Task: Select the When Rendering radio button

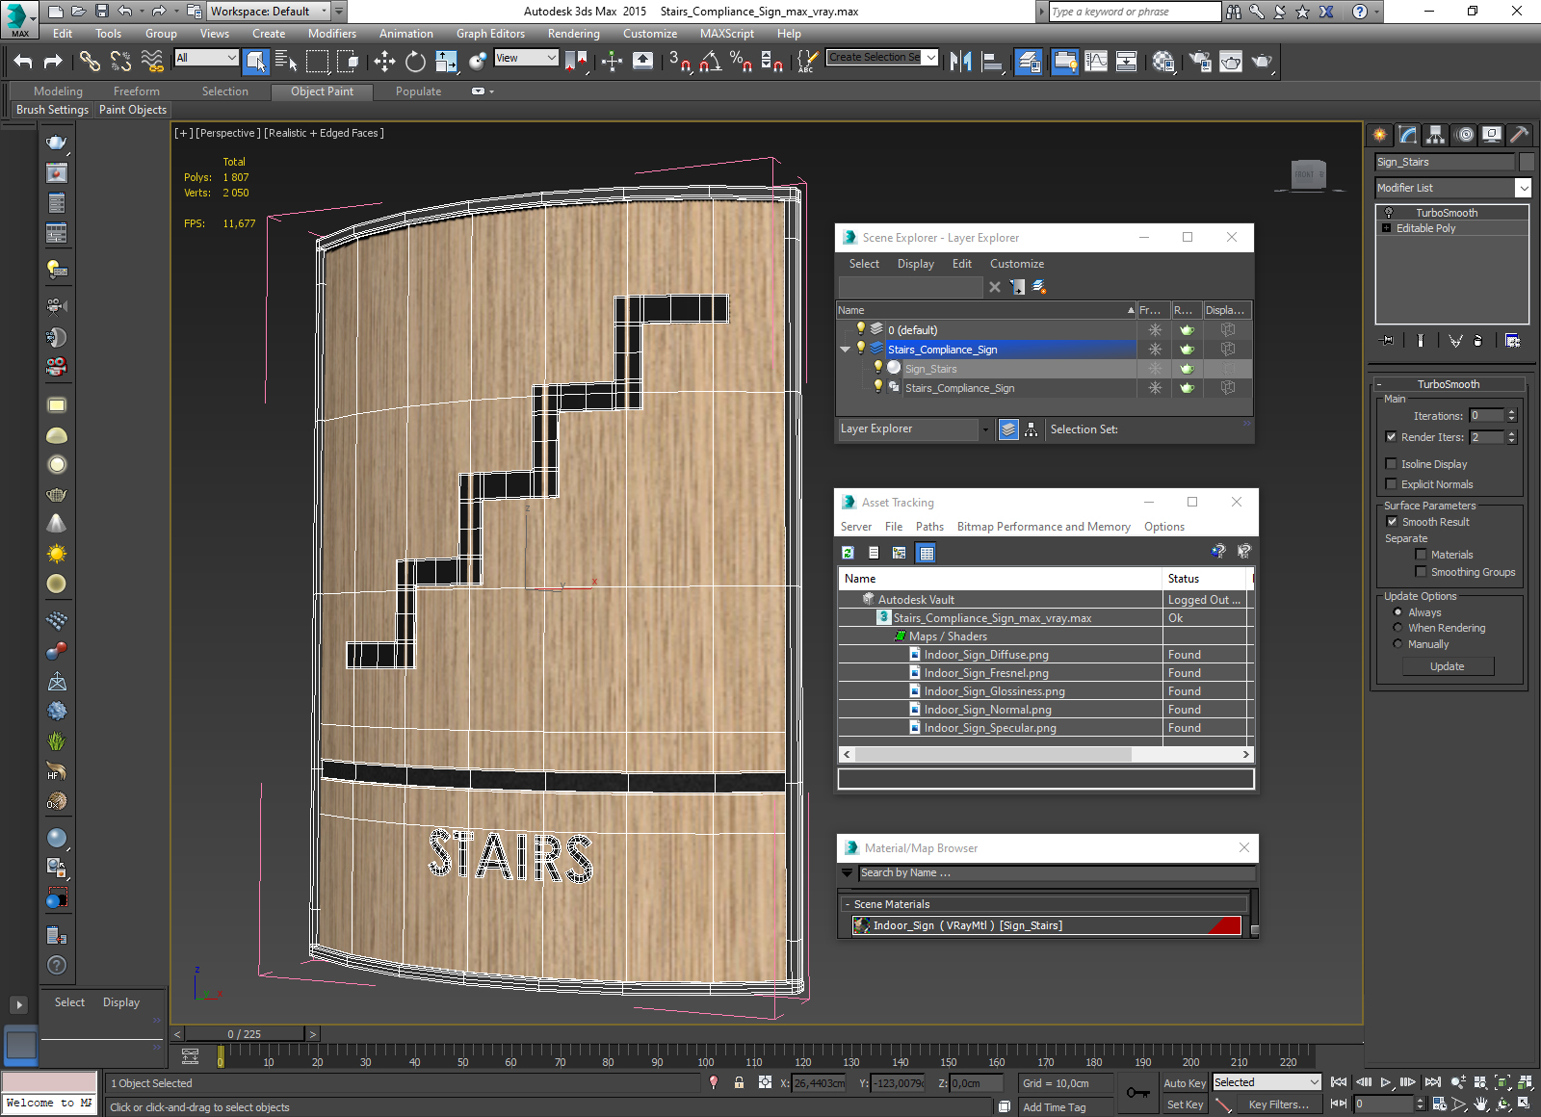Action: point(1397,628)
